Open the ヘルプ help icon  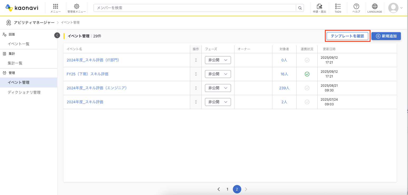pos(356,8)
